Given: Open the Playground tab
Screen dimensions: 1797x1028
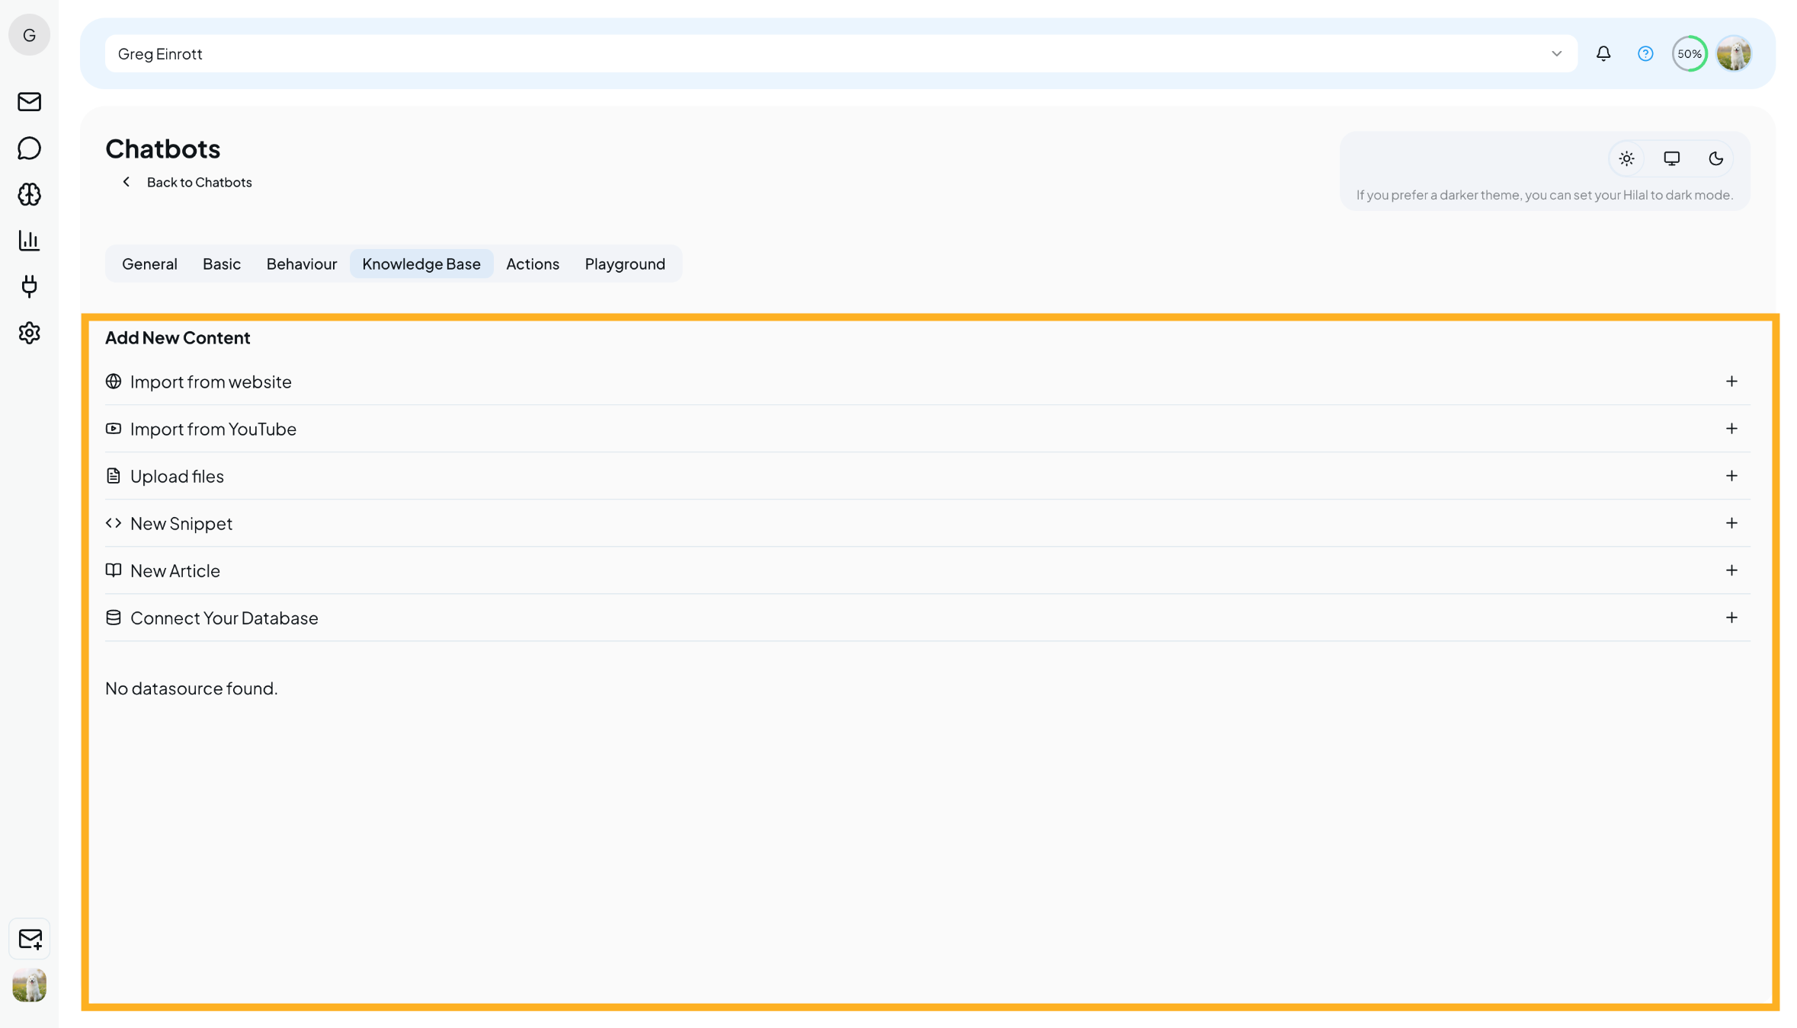Looking at the screenshot, I should 625,263.
